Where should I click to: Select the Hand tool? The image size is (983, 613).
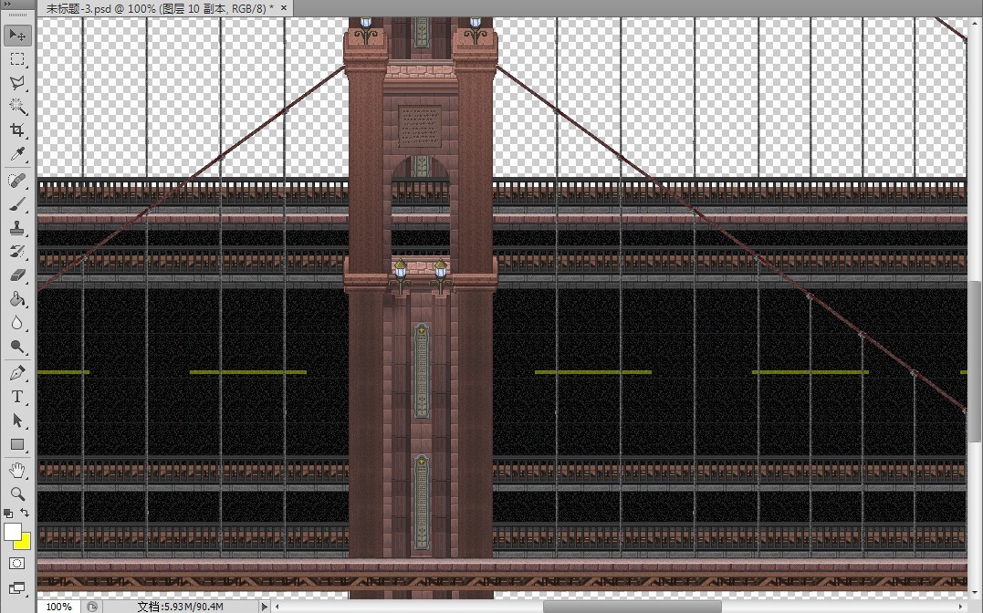click(17, 471)
